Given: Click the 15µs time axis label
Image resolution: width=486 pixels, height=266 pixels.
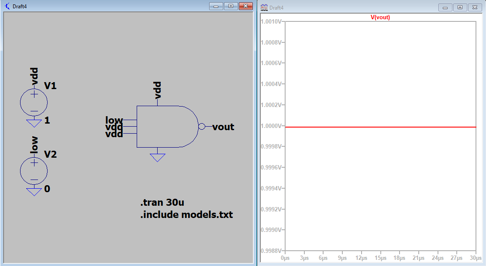Looking at the screenshot, I should (381, 259).
